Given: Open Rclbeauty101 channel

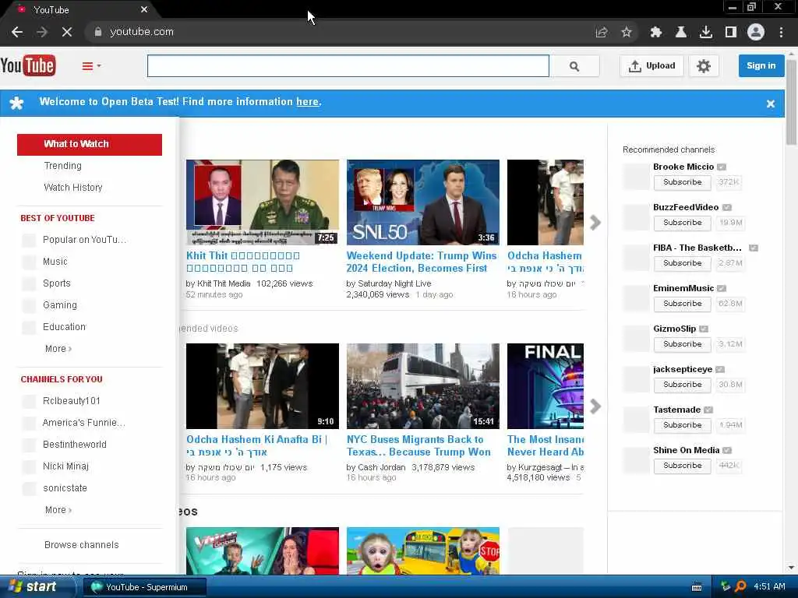Looking at the screenshot, I should (x=71, y=401).
